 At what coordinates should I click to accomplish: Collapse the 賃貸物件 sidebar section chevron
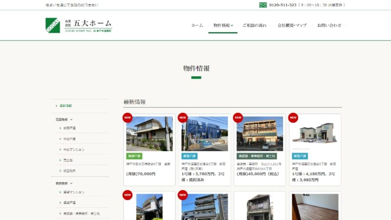pyautogui.click(x=71, y=183)
